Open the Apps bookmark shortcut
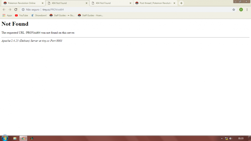The height and width of the screenshot is (141, 251). tap(7, 15)
